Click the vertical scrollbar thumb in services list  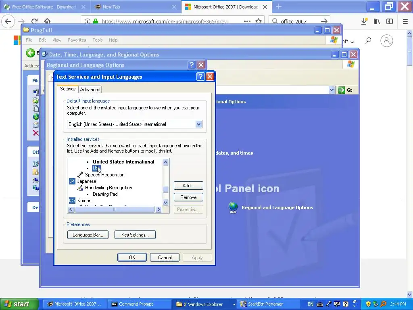pyautogui.click(x=165, y=189)
